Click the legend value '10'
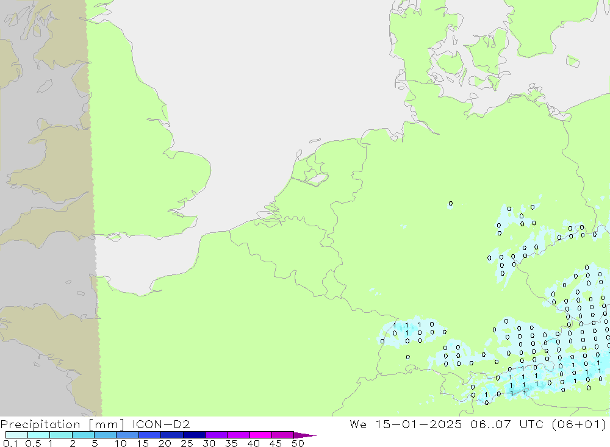The image size is (610, 447). point(121,443)
